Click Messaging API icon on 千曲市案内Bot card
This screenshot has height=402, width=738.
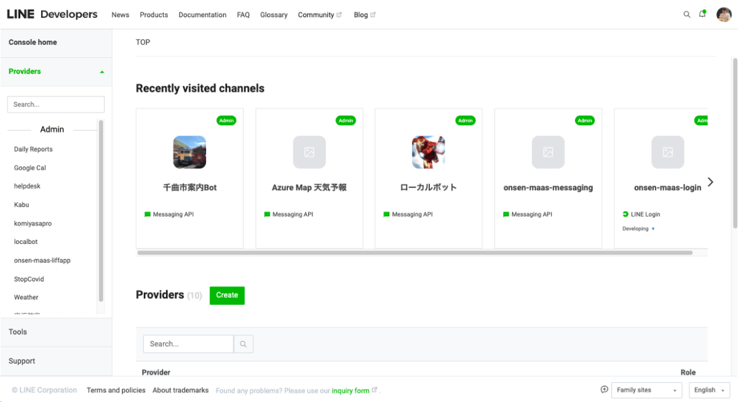pyautogui.click(x=148, y=215)
